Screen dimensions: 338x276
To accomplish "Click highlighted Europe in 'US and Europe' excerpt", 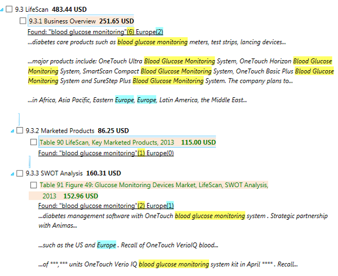I will point(106,245).
